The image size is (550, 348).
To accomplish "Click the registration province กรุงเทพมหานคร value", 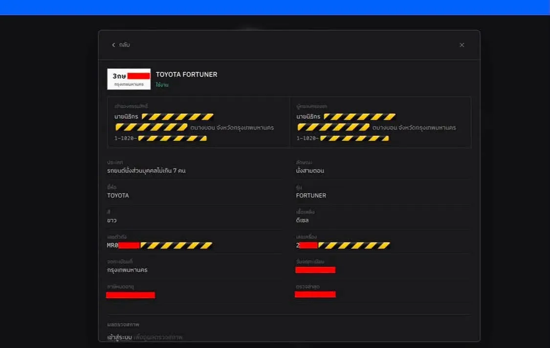I will pyautogui.click(x=127, y=270).
